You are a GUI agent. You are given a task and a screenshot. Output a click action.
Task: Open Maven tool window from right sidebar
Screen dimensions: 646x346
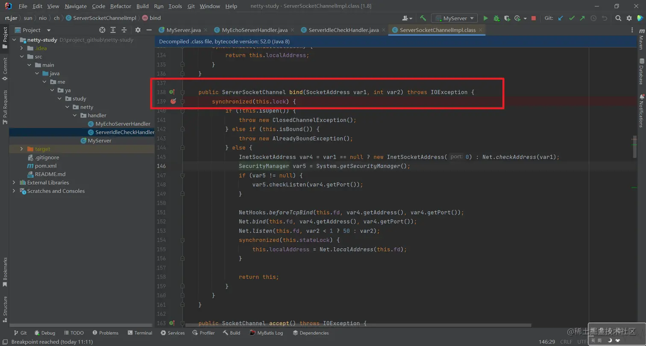pyautogui.click(x=641, y=38)
